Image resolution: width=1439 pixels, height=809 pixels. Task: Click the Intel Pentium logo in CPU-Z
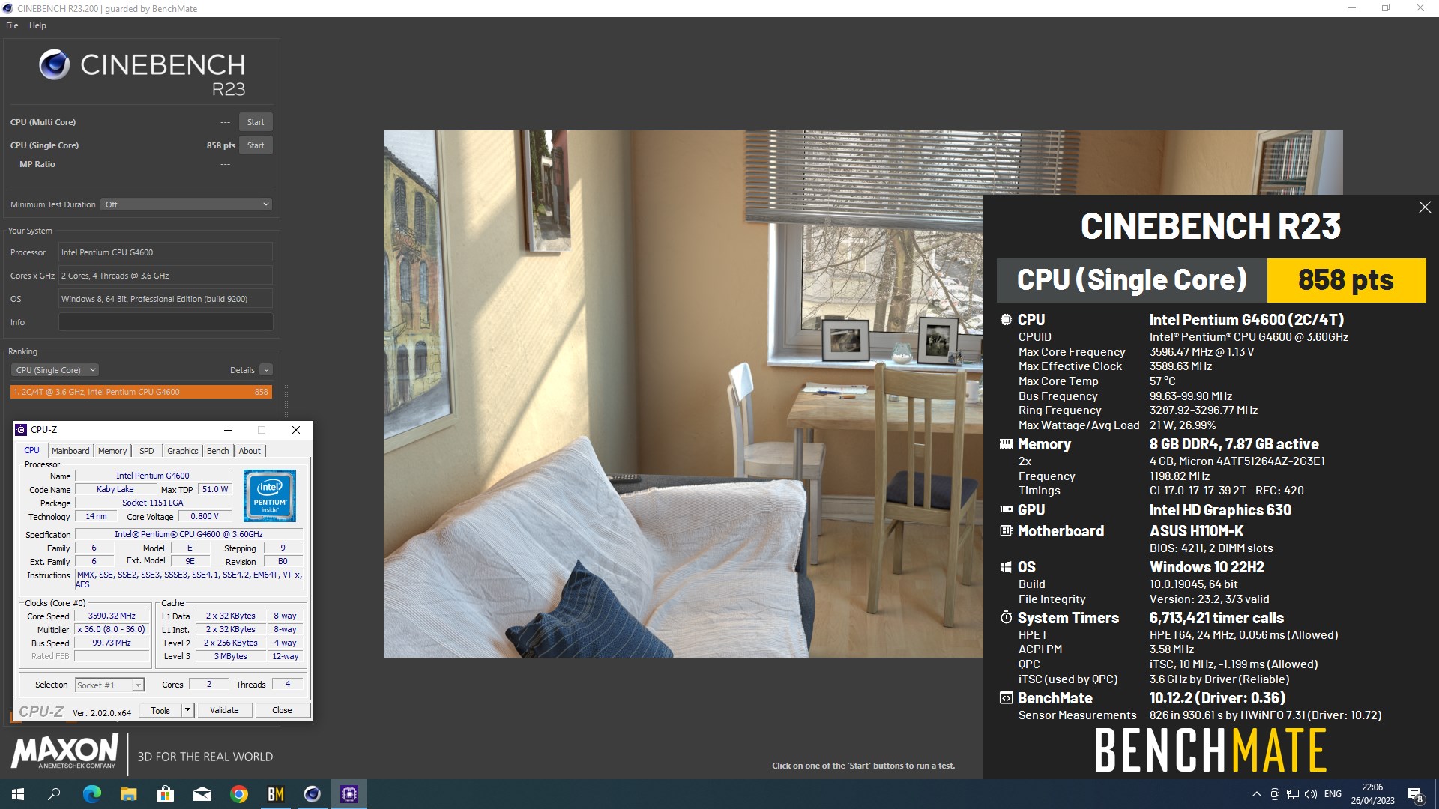point(270,496)
